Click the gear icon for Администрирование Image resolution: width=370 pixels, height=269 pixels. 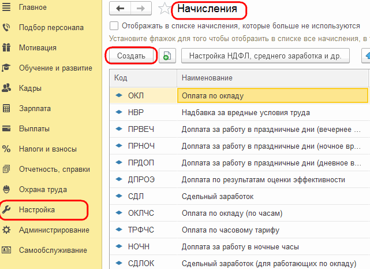(x=6, y=230)
